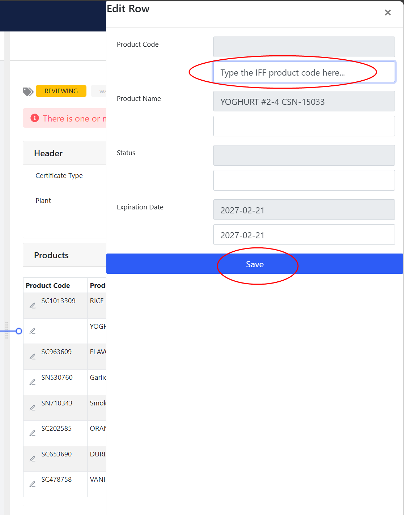Click edit pencil for SC478758 row
The image size is (404, 515).
[33, 484]
